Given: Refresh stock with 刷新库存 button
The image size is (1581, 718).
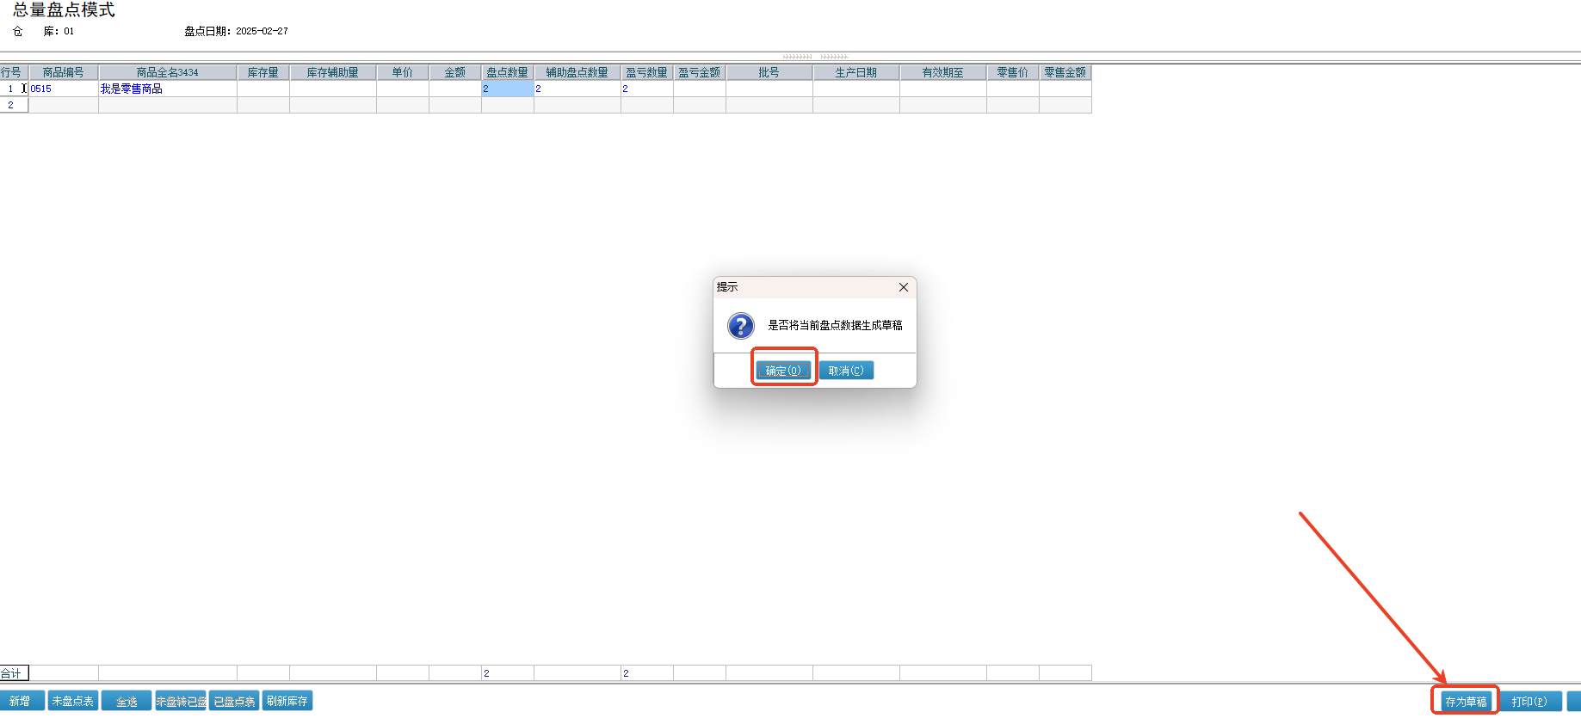Looking at the screenshot, I should pyautogui.click(x=287, y=702).
